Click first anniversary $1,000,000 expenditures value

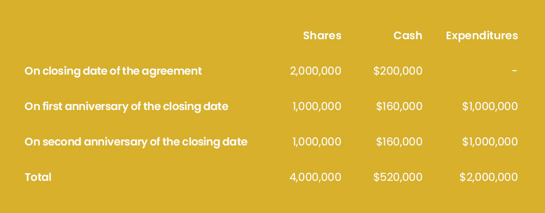pyautogui.click(x=490, y=107)
